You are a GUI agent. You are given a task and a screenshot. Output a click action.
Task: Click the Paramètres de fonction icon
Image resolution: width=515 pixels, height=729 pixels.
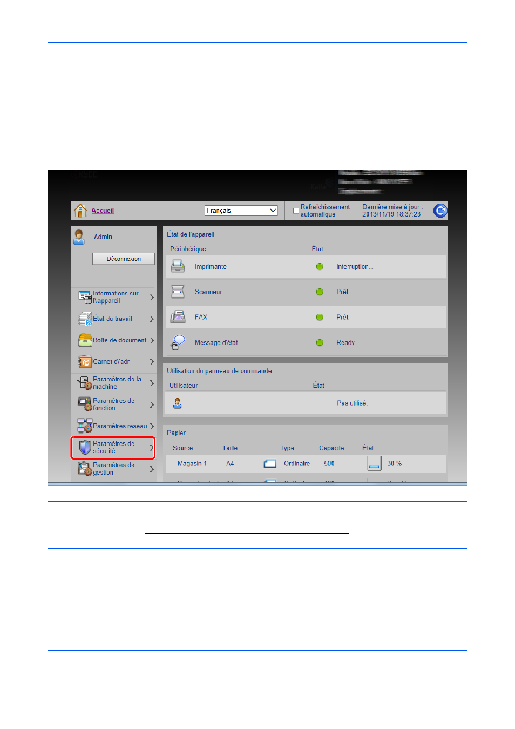(85, 404)
